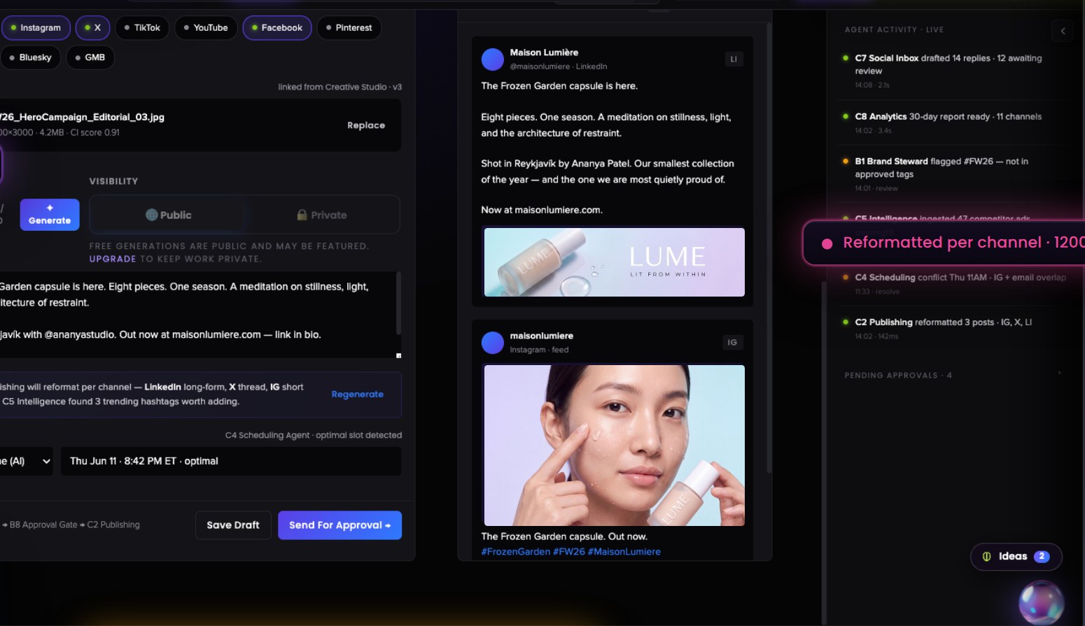
Task: Open the Instagram feed photo preview
Action: pos(615,446)
